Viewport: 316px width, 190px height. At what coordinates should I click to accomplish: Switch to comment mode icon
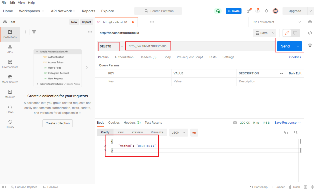295,33
